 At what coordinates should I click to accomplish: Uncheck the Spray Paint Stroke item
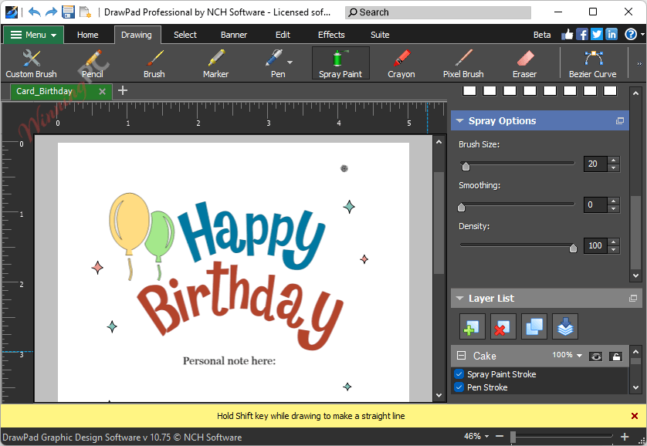tap(459, 374)
